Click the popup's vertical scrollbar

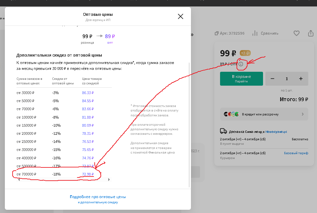click(x=189, y=123)
